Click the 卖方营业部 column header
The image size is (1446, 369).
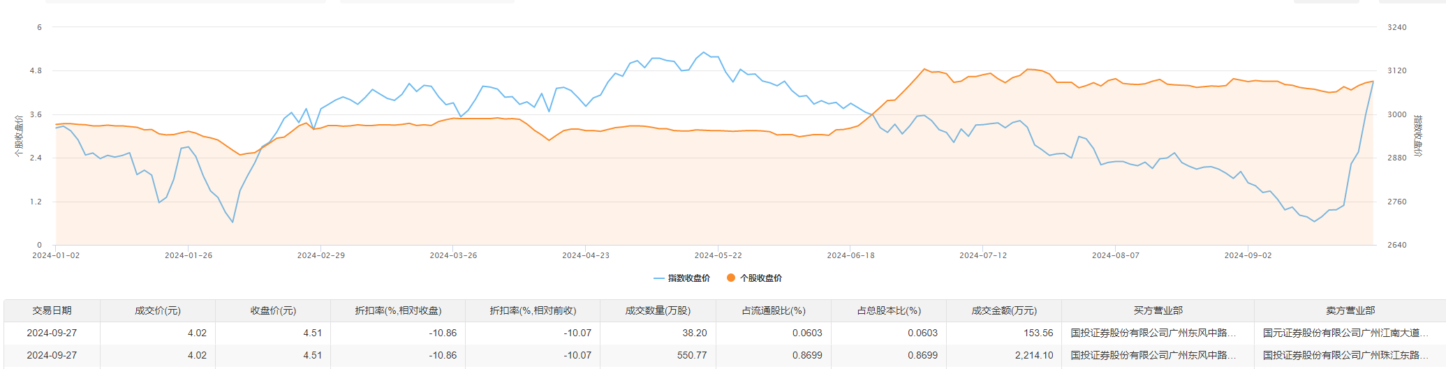[1350, 311]
